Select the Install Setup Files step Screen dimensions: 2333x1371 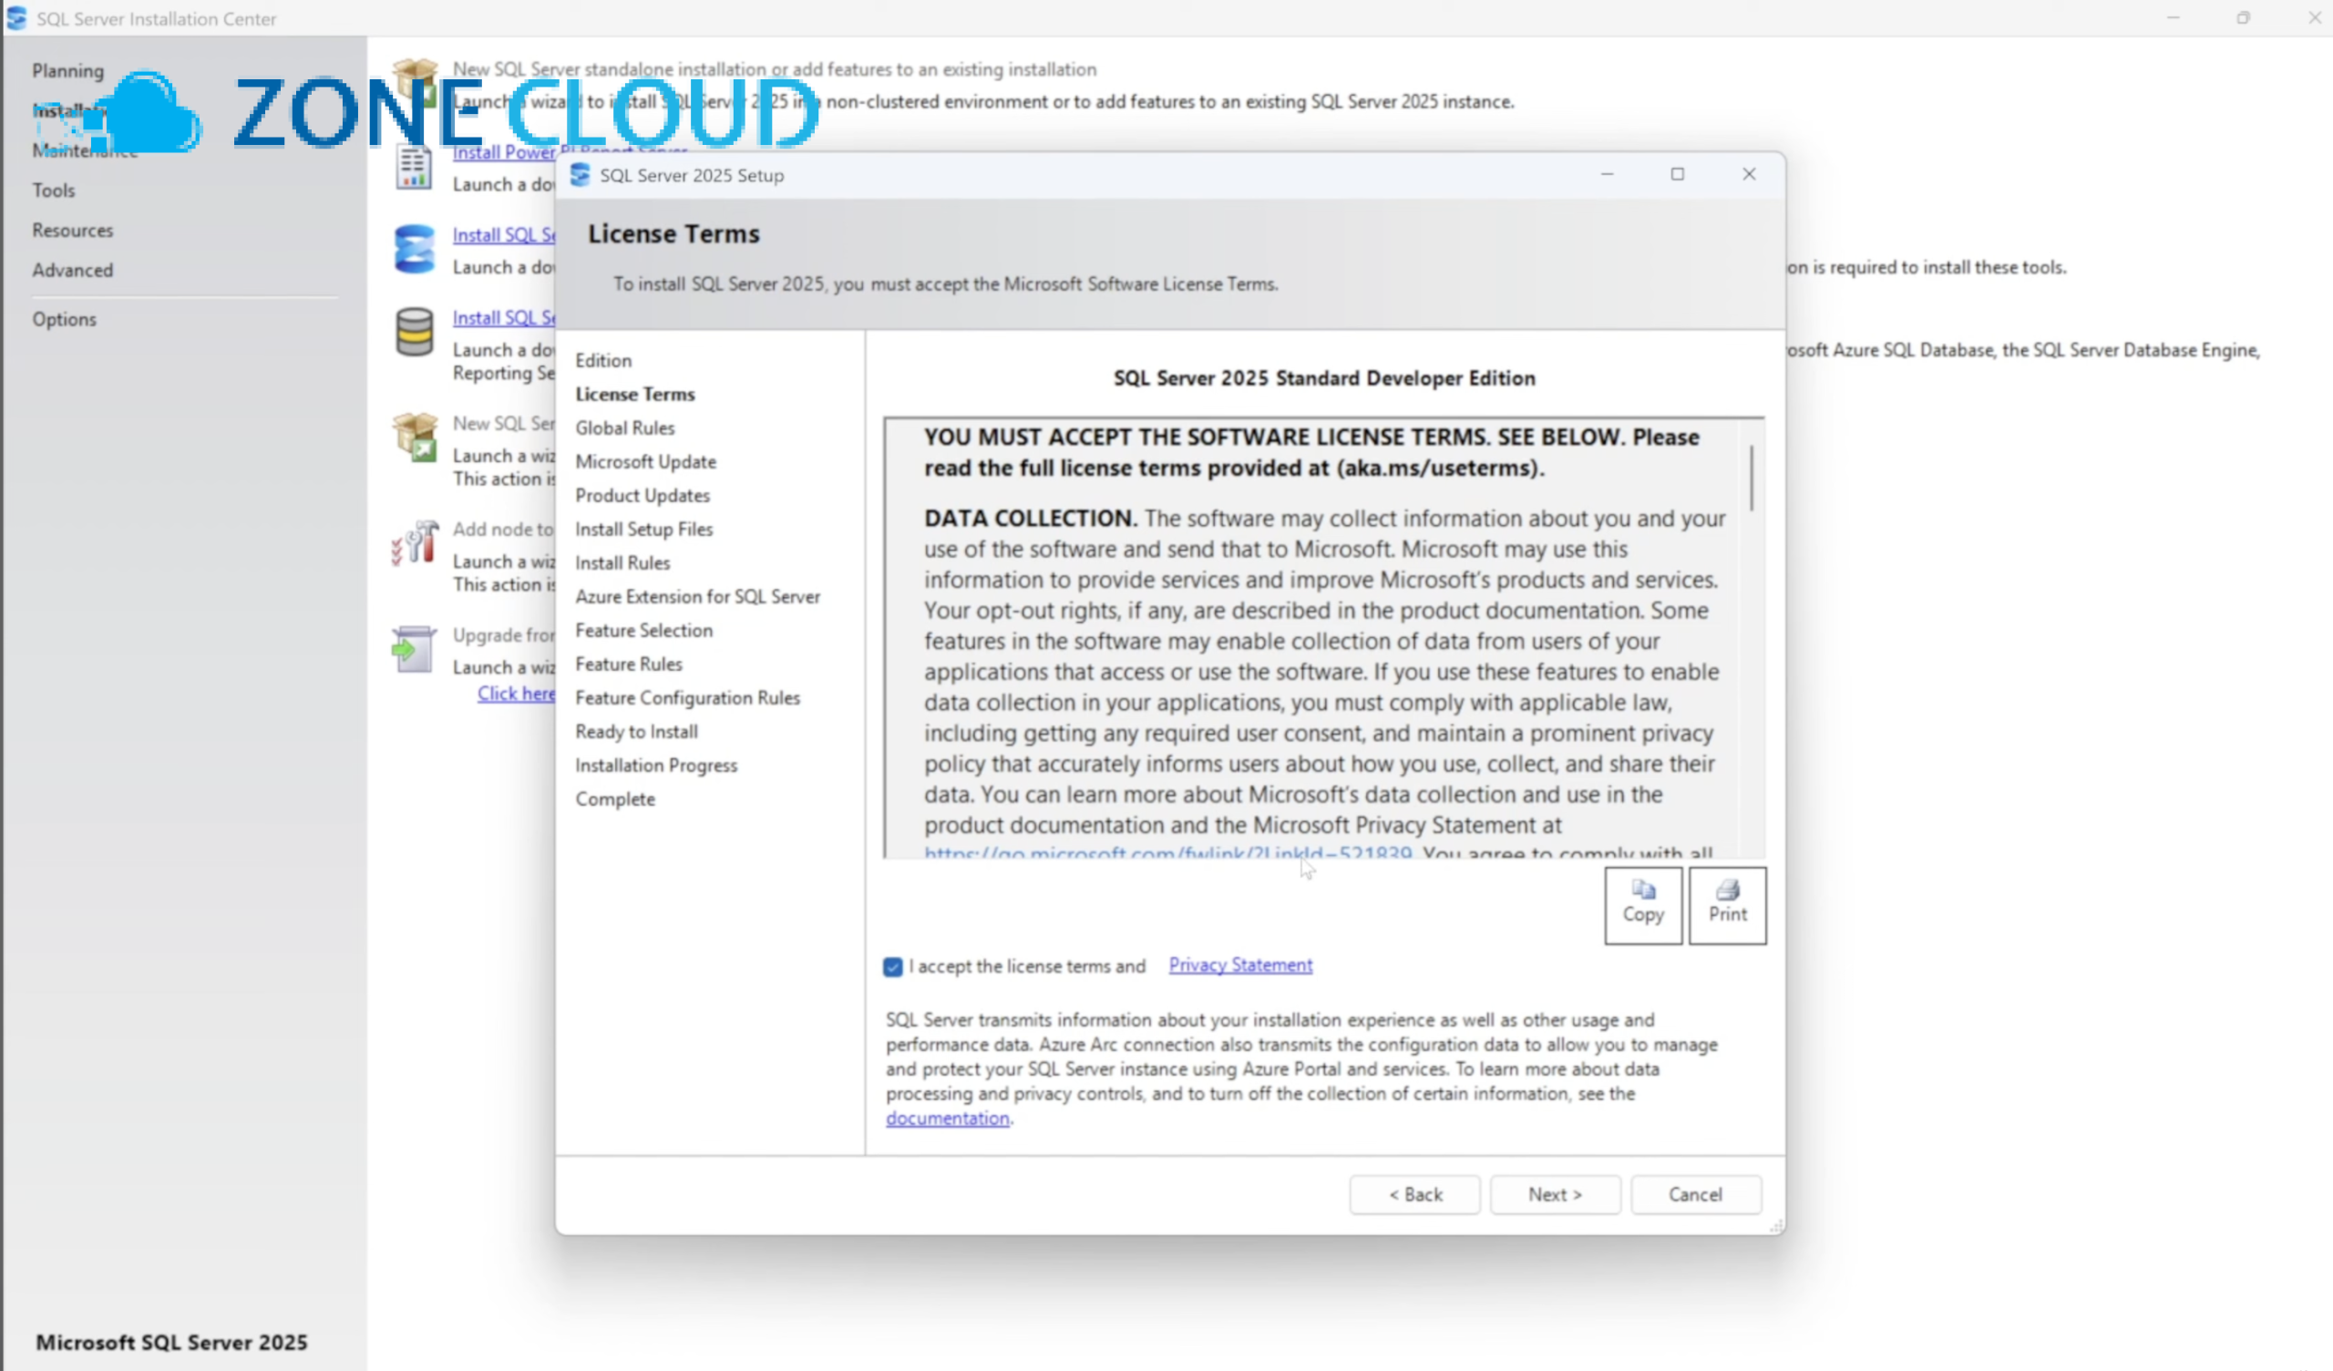pos(643,529)
